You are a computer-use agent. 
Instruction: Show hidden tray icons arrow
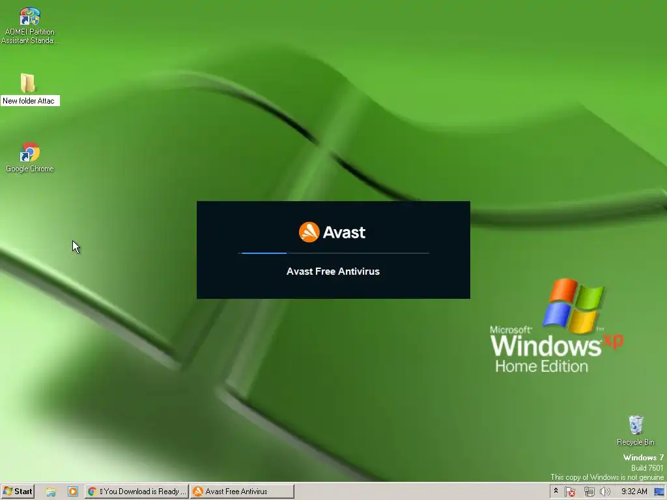click(556, 492)
